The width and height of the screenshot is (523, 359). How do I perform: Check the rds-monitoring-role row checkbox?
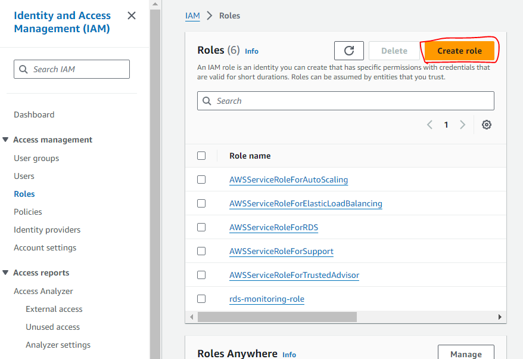(201, 299)
